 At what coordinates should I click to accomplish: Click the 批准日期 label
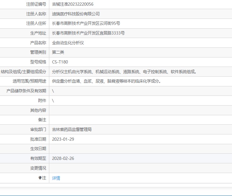[x=38, y=139]
